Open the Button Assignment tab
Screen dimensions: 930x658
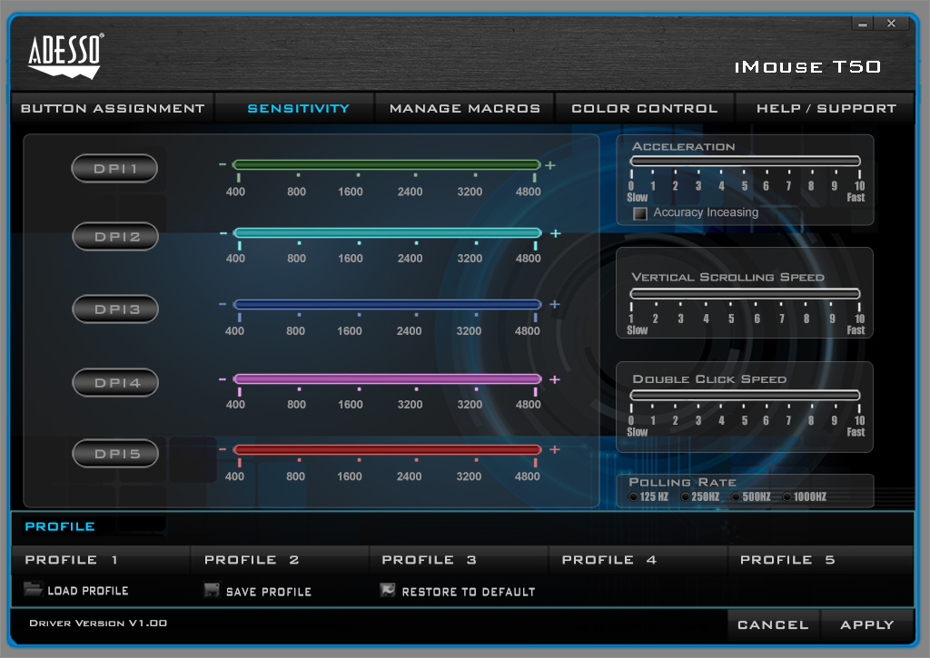tap(113, 108)
